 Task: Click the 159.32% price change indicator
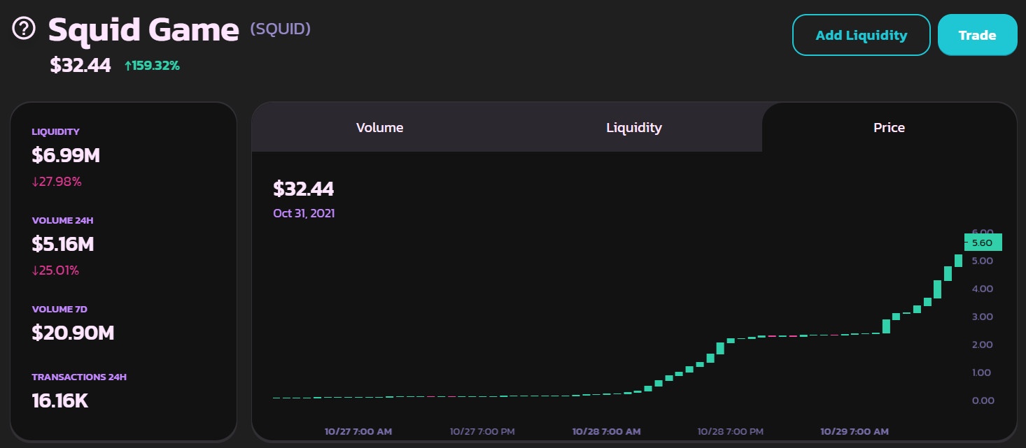tap(153, 66)
